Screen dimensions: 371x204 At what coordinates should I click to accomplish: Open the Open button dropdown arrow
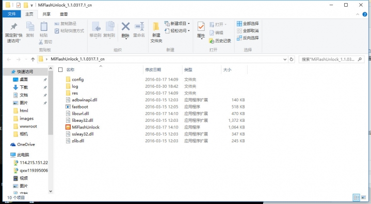point(225,25)
